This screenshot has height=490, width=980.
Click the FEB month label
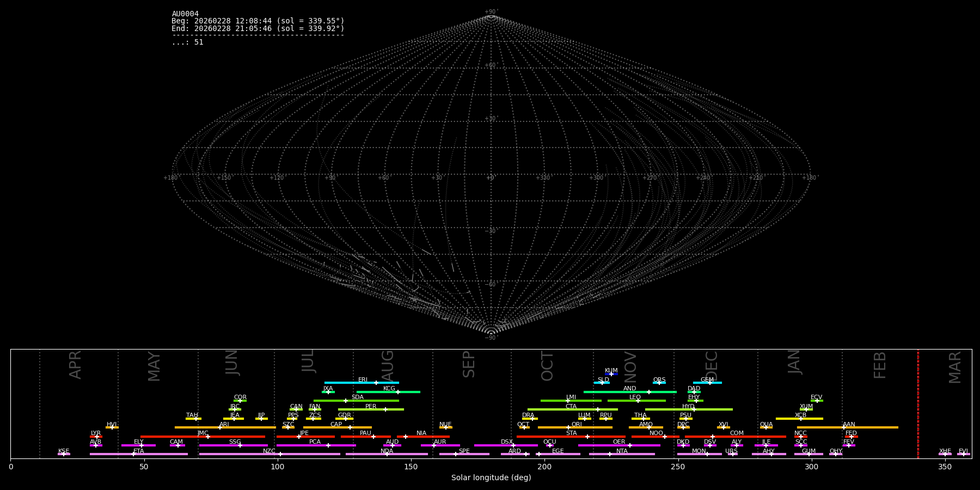pos(880,365)
